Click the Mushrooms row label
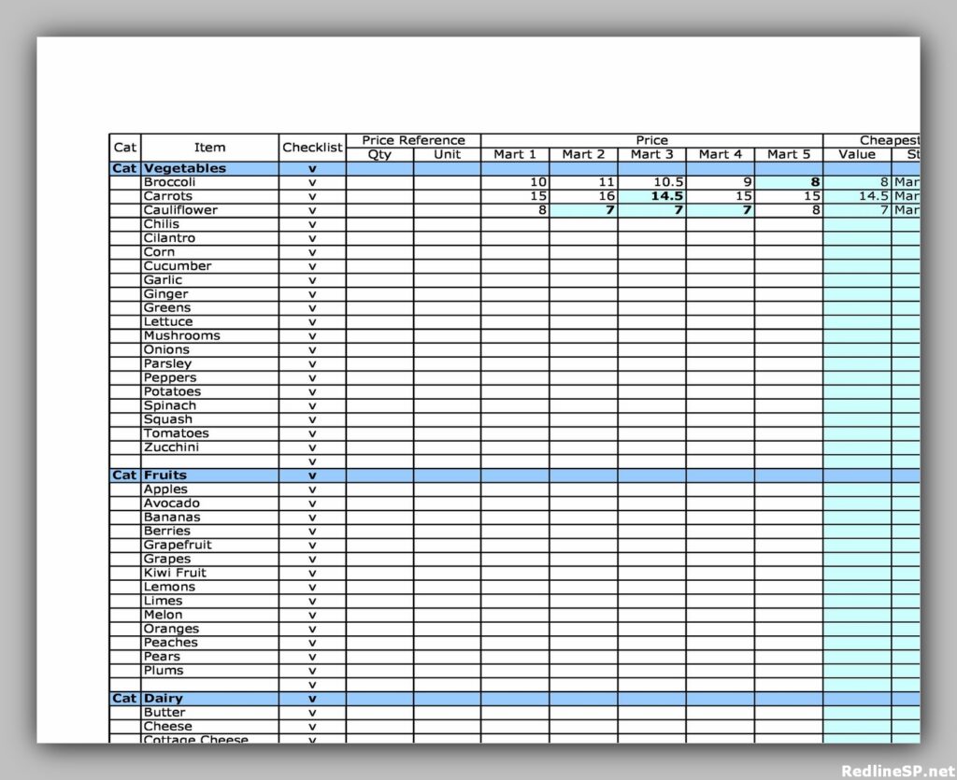The image size is (957, 780). (x=181, y=335)
